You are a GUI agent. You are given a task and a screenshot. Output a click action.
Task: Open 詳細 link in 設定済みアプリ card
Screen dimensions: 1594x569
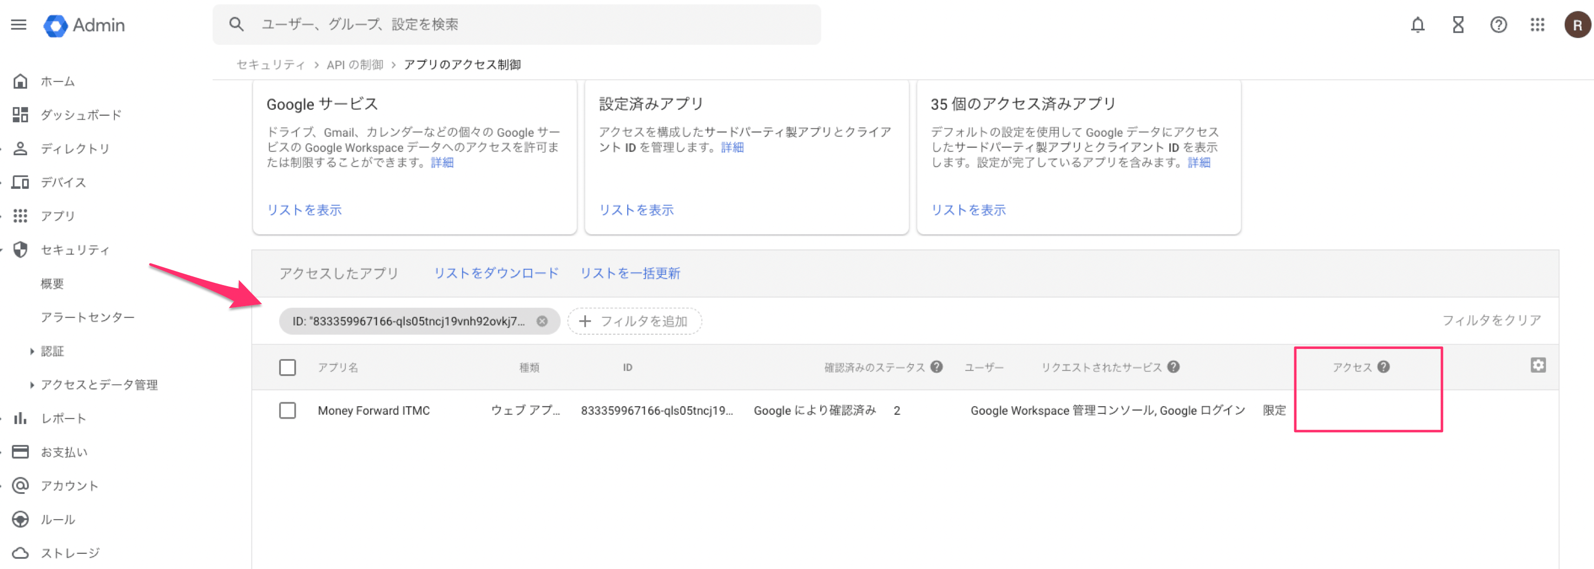tap(732, 147)
